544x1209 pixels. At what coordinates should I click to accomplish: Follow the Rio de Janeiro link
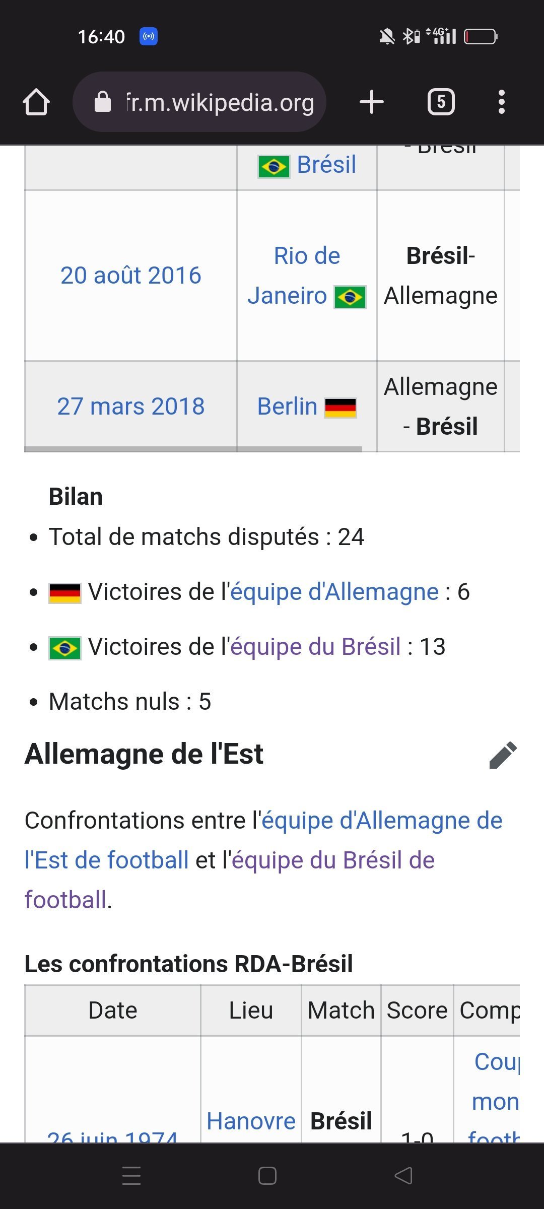pyautogui.click(x=307, y=256)
